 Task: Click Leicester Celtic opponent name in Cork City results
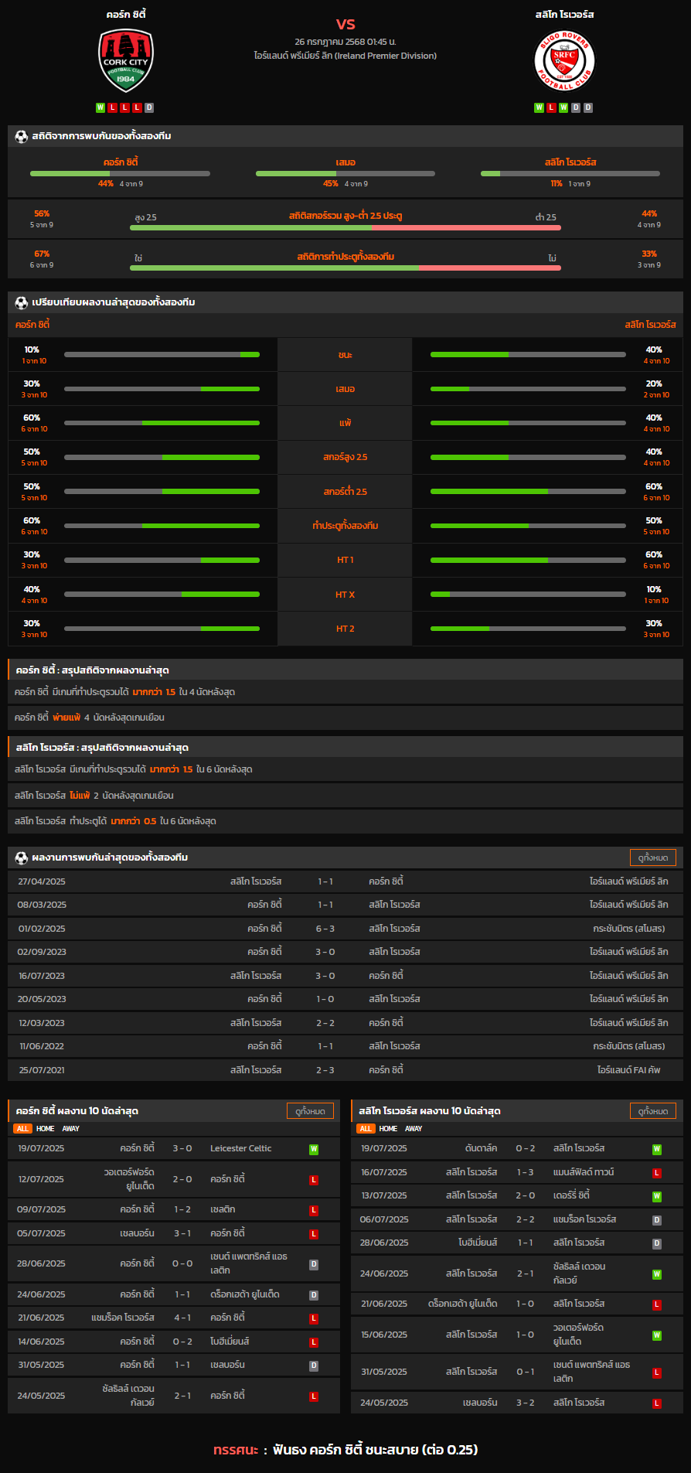(x=241, y=1149)
